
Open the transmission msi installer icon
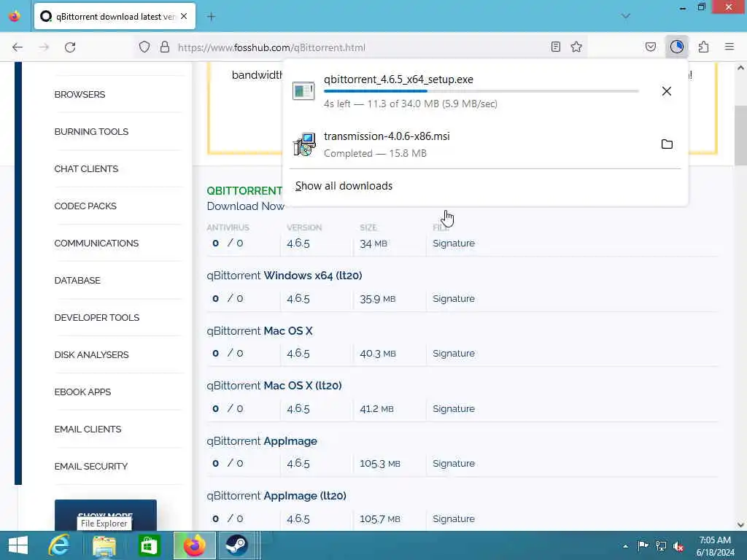304,144
